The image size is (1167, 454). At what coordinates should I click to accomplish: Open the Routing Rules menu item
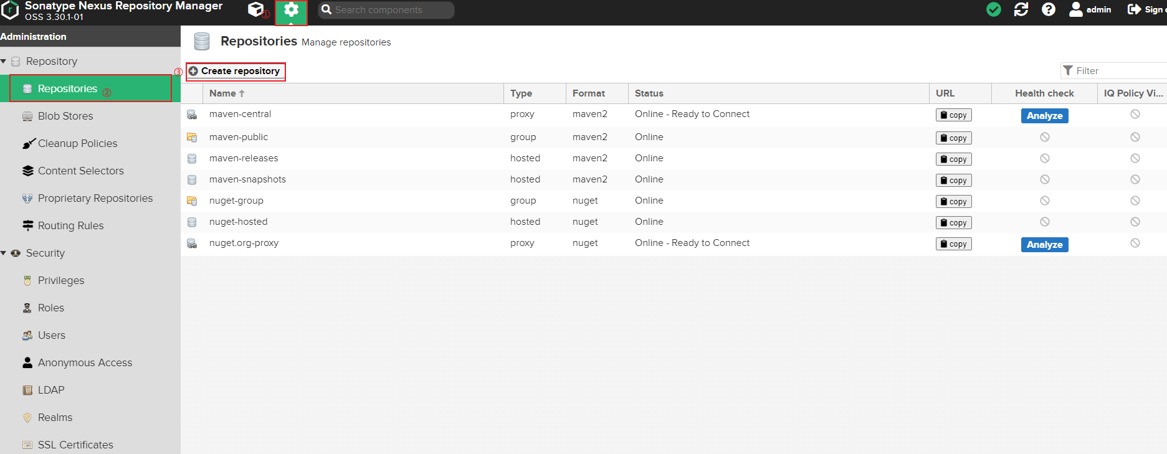click(70, 225)
